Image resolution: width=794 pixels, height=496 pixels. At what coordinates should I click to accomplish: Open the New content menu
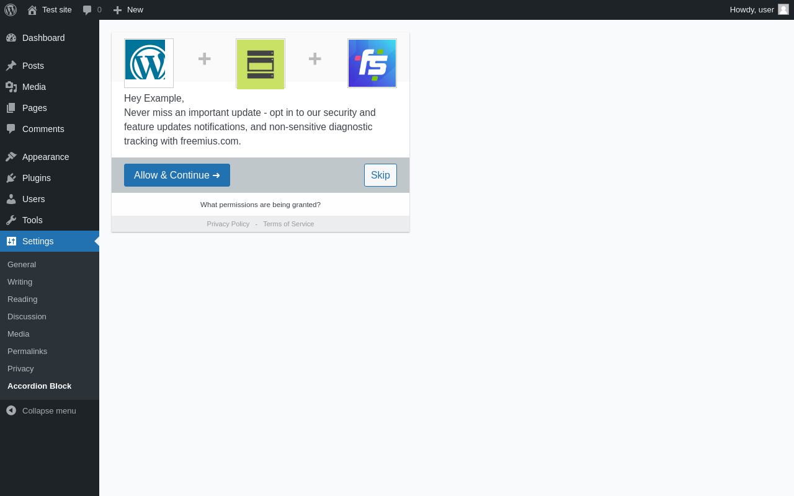tap(128, 10)
